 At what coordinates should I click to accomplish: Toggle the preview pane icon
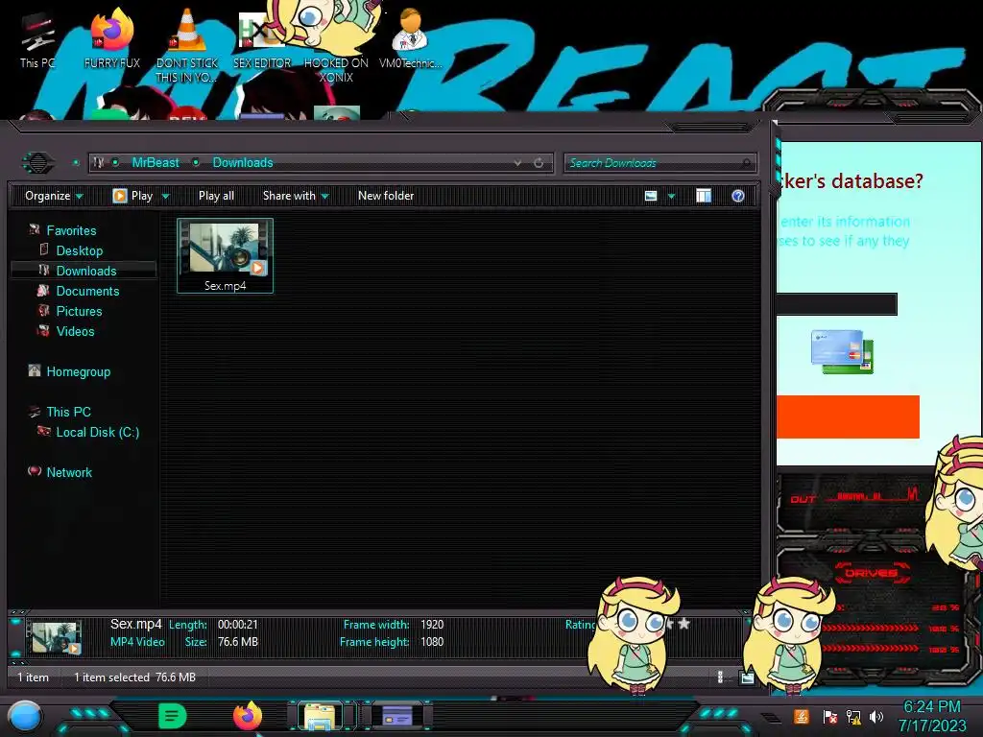click(x=704, y=196)
